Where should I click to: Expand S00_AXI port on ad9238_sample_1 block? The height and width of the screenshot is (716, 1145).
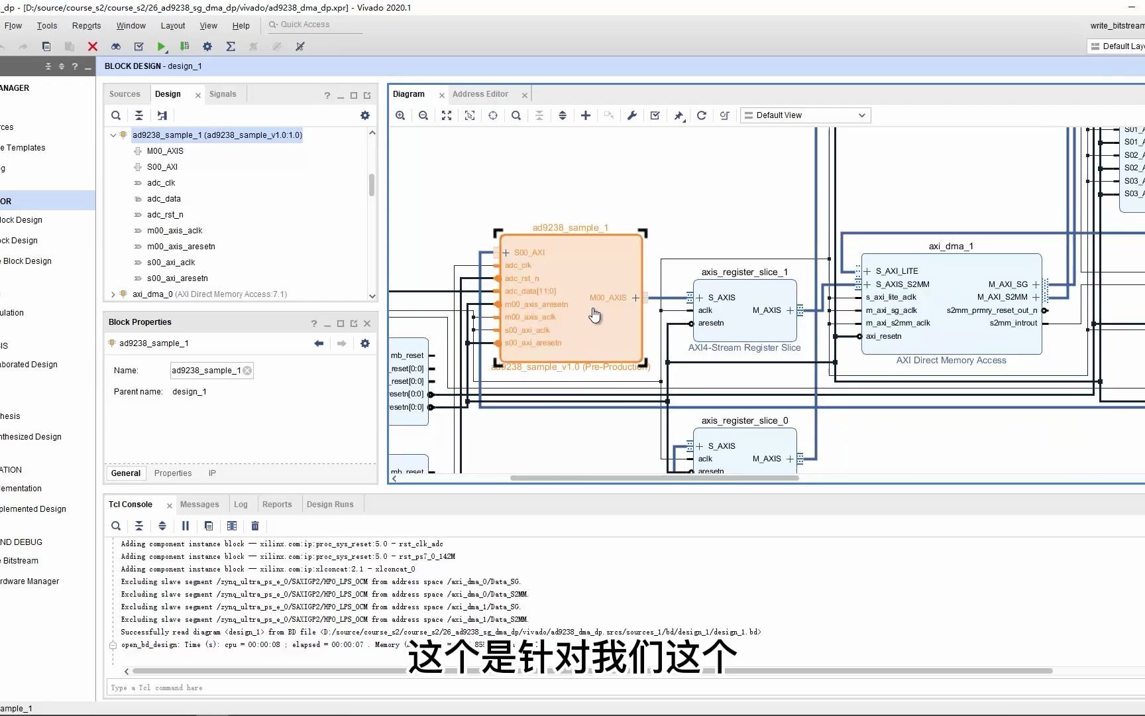pyautogui.click(x=506, y=253)
